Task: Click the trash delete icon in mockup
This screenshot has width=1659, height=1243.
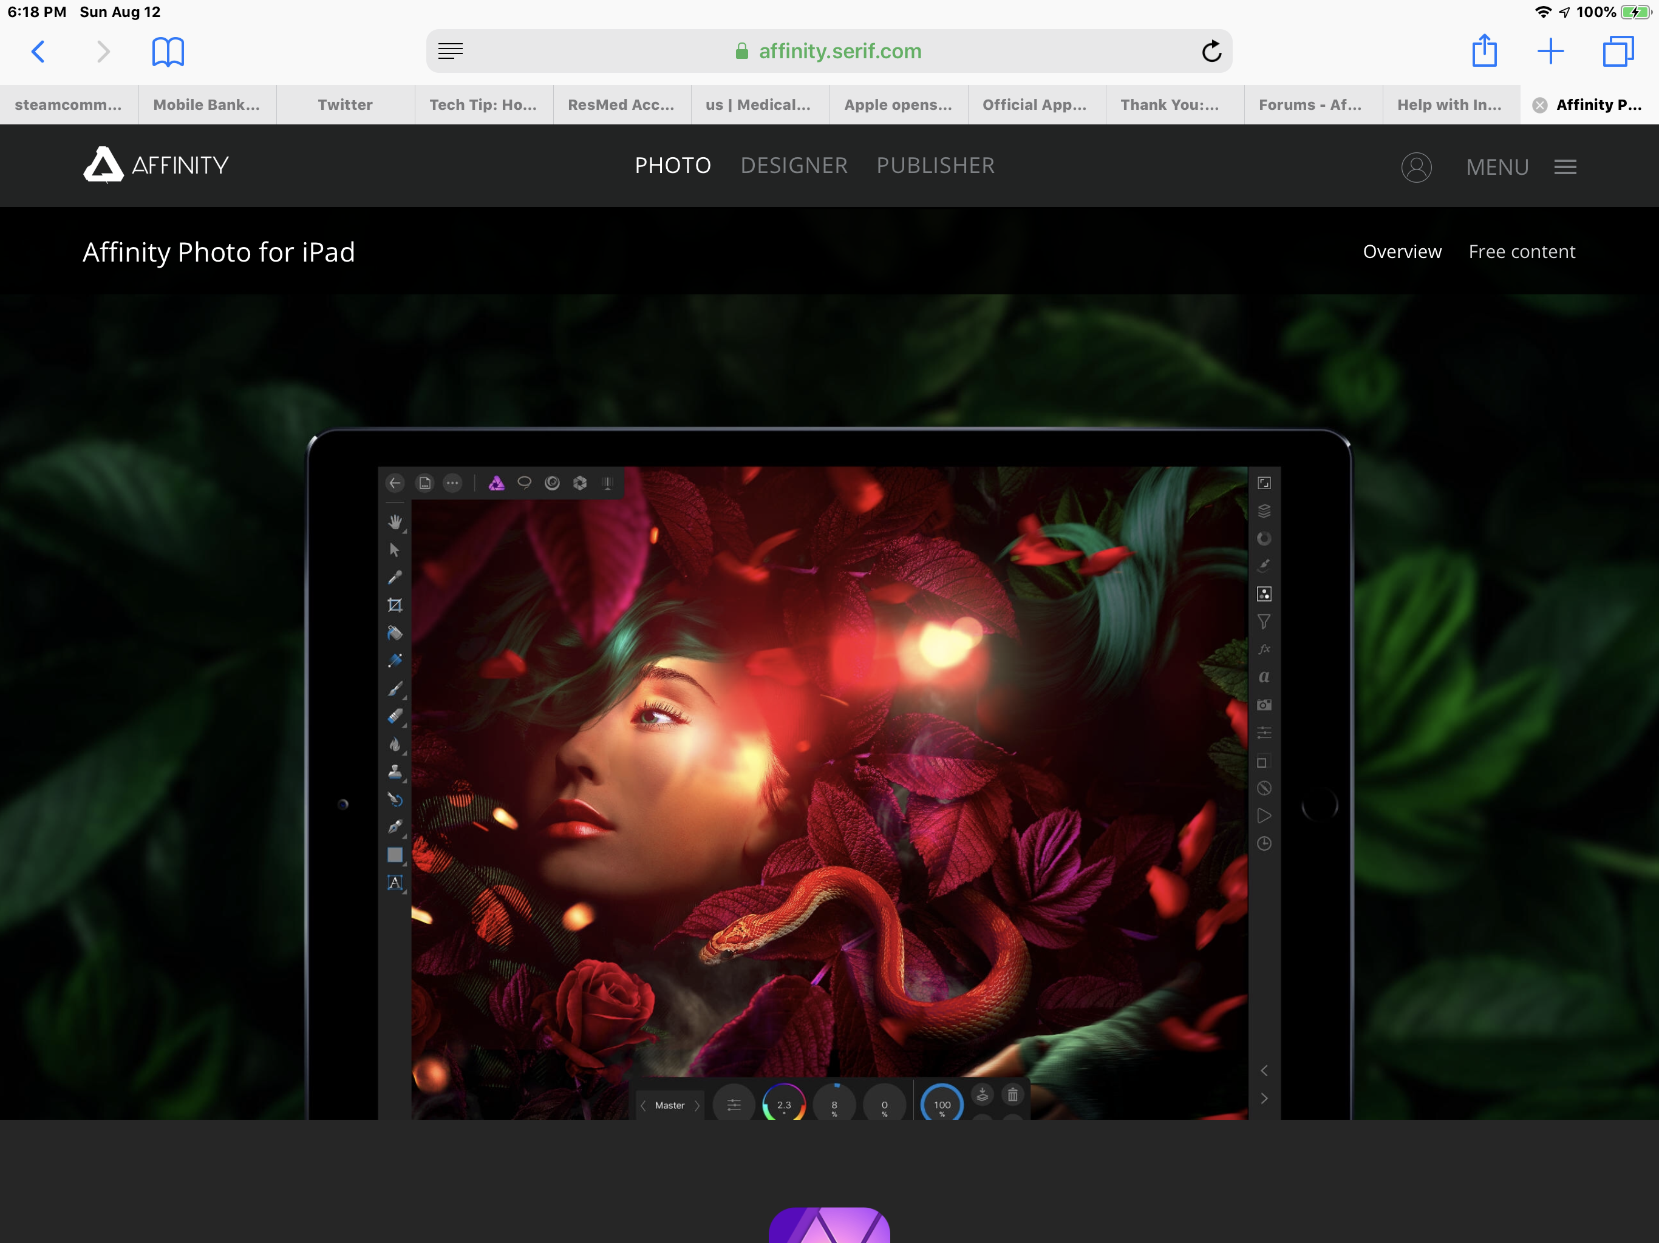Action: [1012, 1096]
